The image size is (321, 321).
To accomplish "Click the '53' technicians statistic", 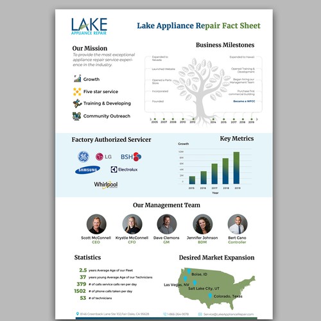I will [83, 298].
